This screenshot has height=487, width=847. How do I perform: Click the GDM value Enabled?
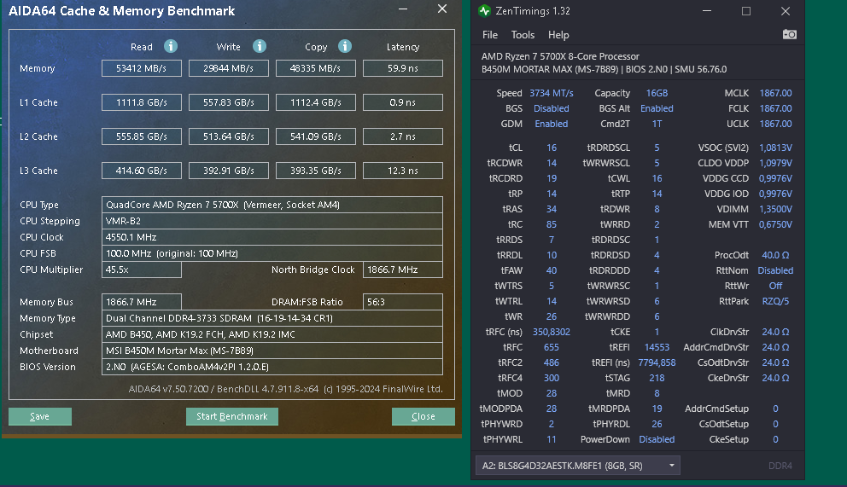click(x=551, y=124)
